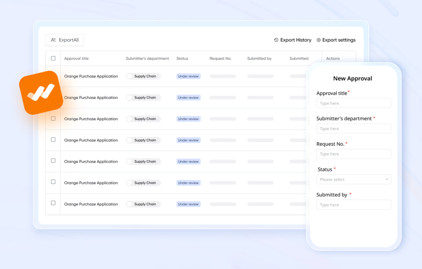Focus the Request No. form input

point(354,154)
